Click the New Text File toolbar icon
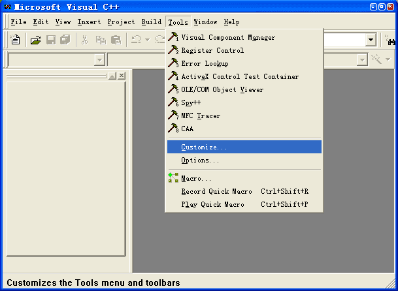 click(15, 40)
